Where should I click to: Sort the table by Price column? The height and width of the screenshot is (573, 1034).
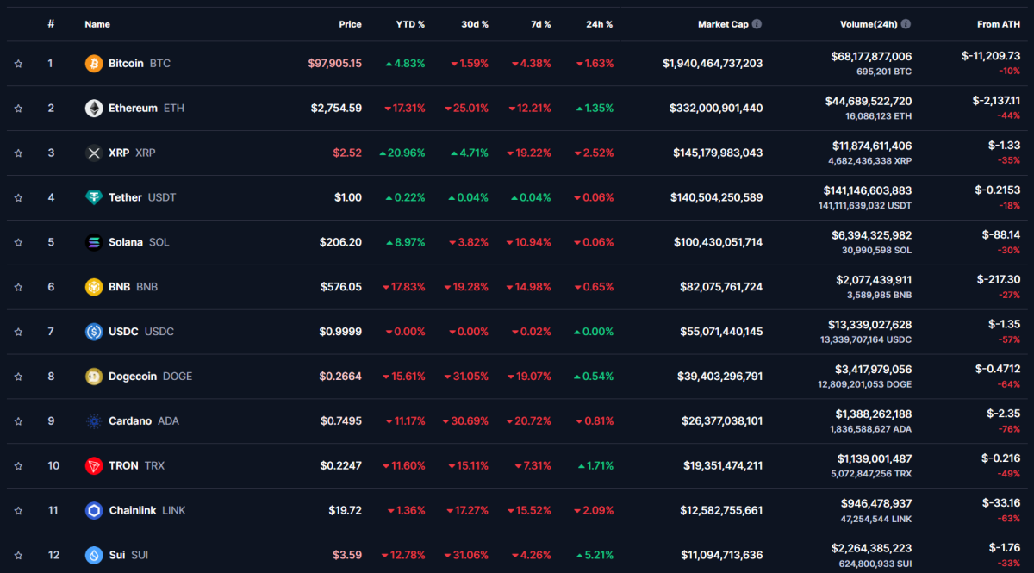(350, 23)
